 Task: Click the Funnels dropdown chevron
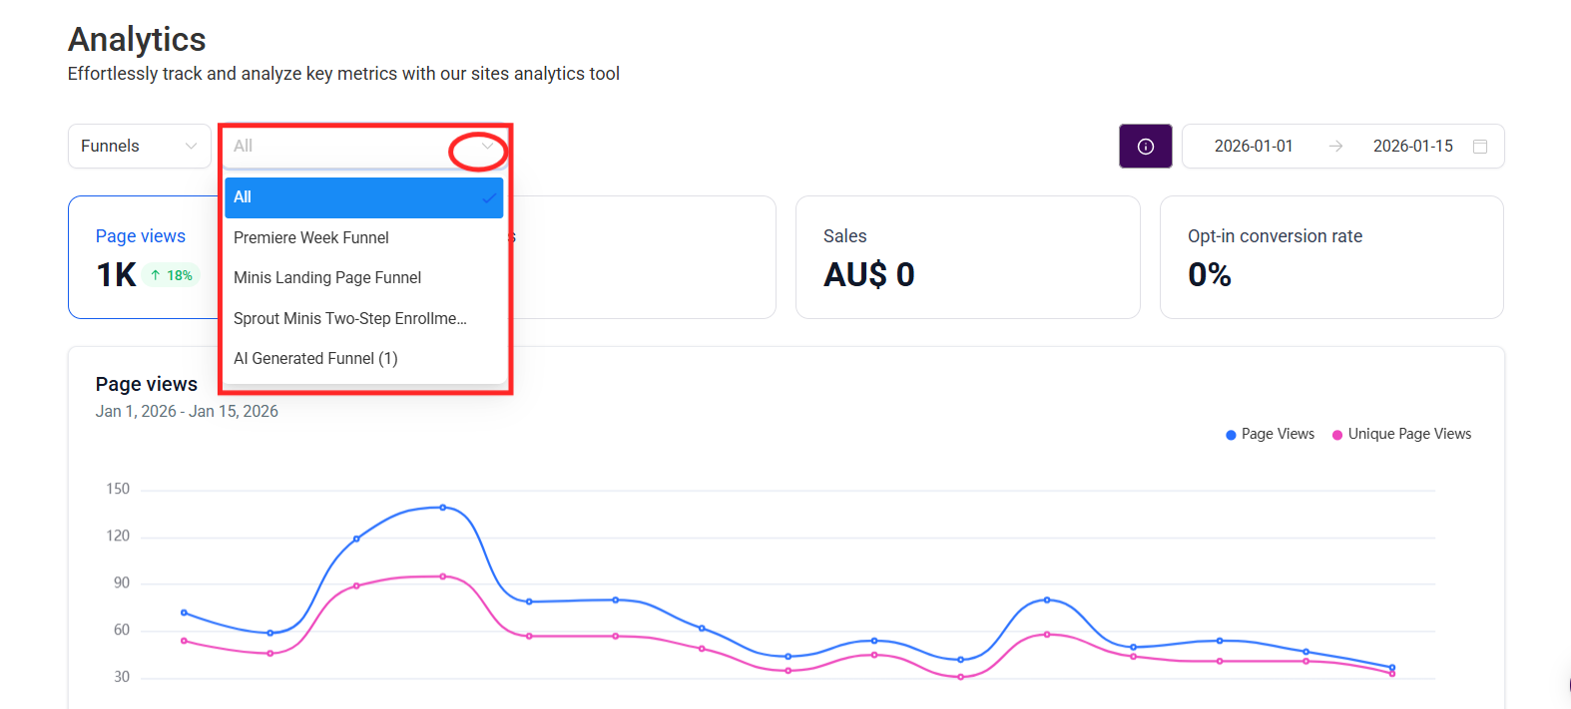coord(191,147)
